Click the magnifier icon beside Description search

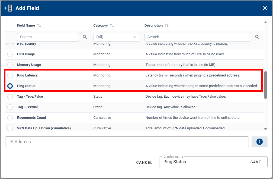click(257, 37)
